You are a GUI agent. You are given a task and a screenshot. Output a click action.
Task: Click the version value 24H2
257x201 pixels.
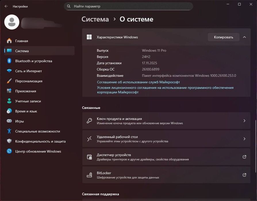click(146, 57)
